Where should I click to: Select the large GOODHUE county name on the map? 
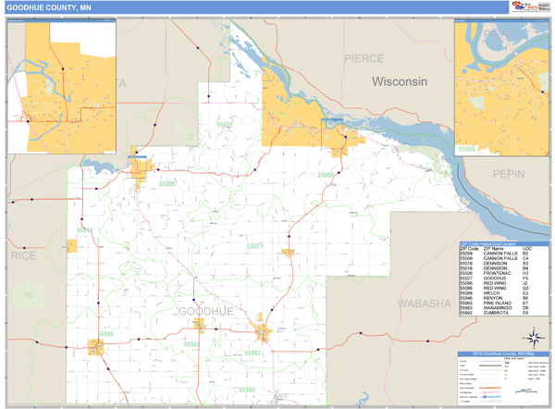(205, 312)
